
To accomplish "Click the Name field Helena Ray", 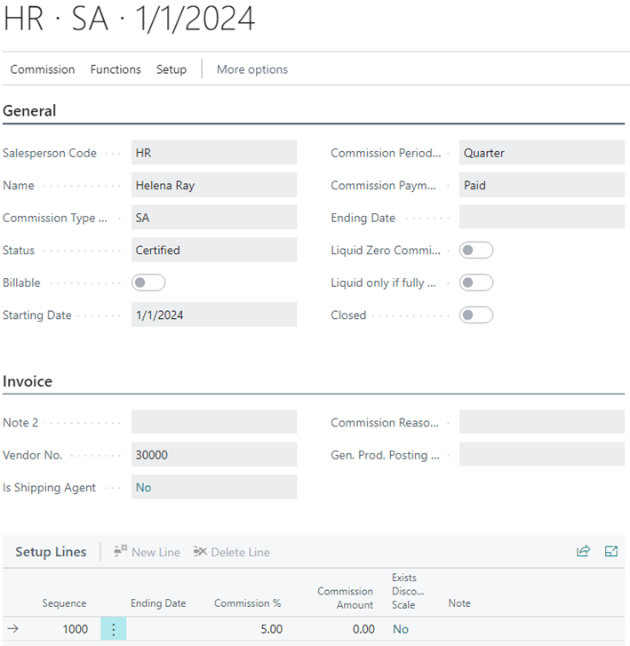I will point(214,186).
